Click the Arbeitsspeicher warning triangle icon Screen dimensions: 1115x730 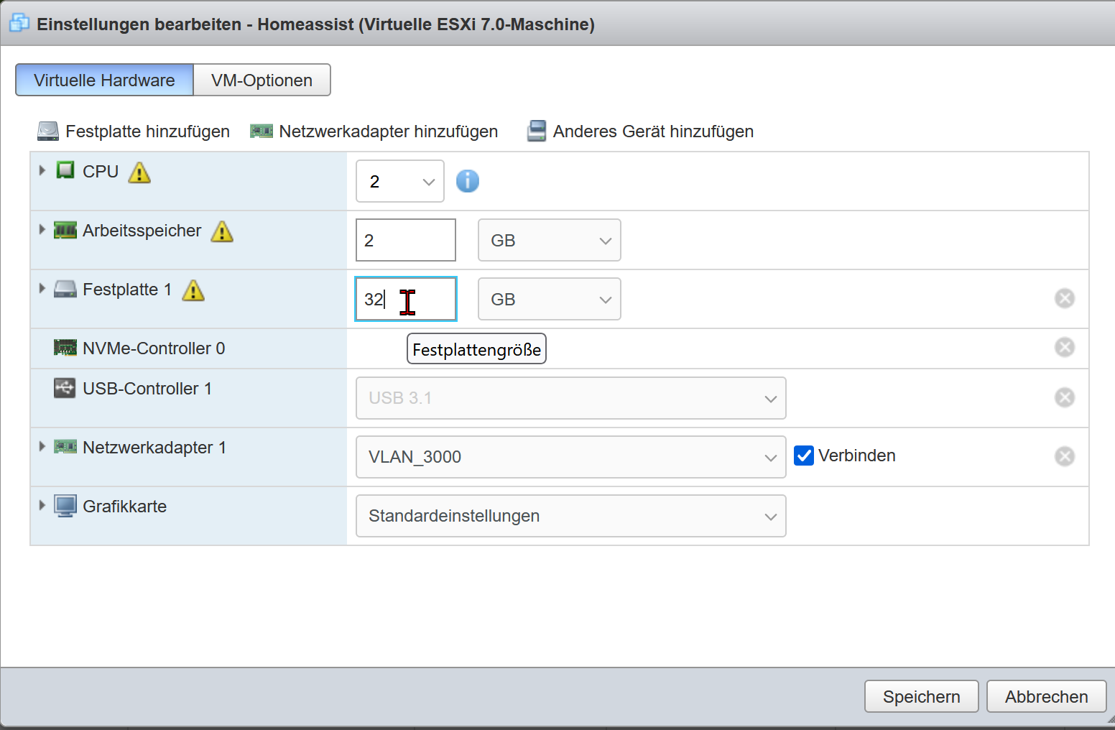click(x=222, y=231)
